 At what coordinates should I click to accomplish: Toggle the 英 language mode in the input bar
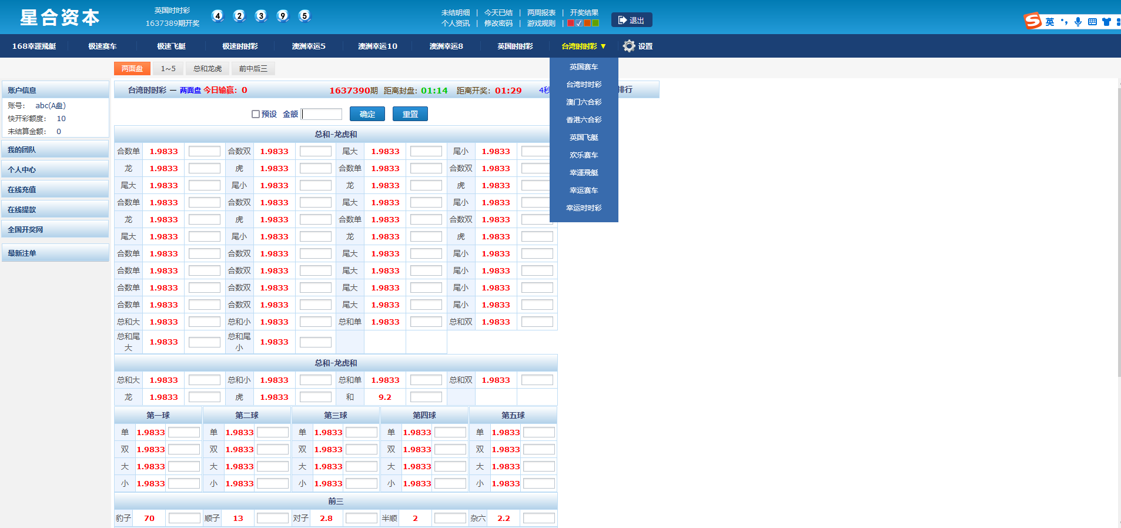pyautogui.click(x=1049, y=22)
